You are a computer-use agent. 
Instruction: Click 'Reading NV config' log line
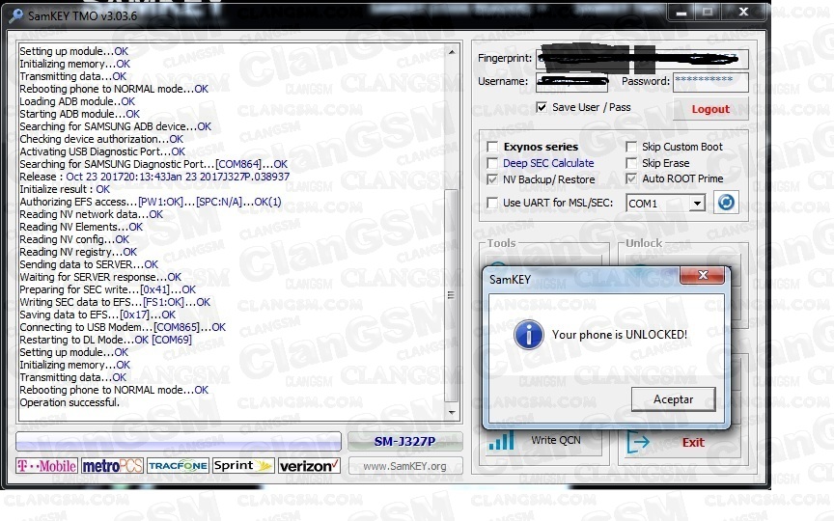(74, 240)
